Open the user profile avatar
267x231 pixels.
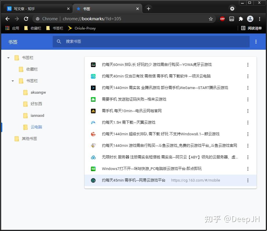coord(250,19)
